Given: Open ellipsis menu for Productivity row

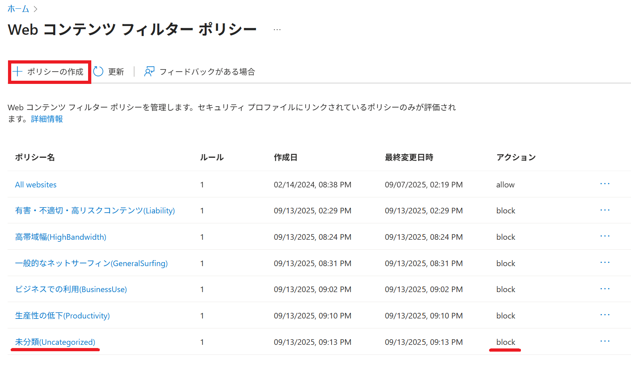Looking at the screenshot, I should coord(605,315).
